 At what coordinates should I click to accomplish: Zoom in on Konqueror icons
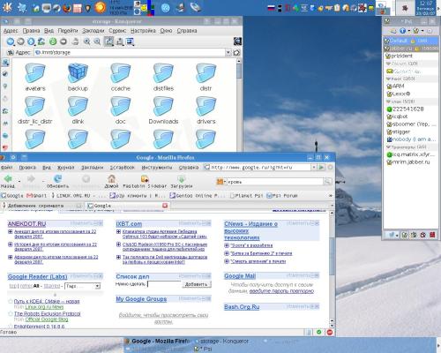(86, 41)
